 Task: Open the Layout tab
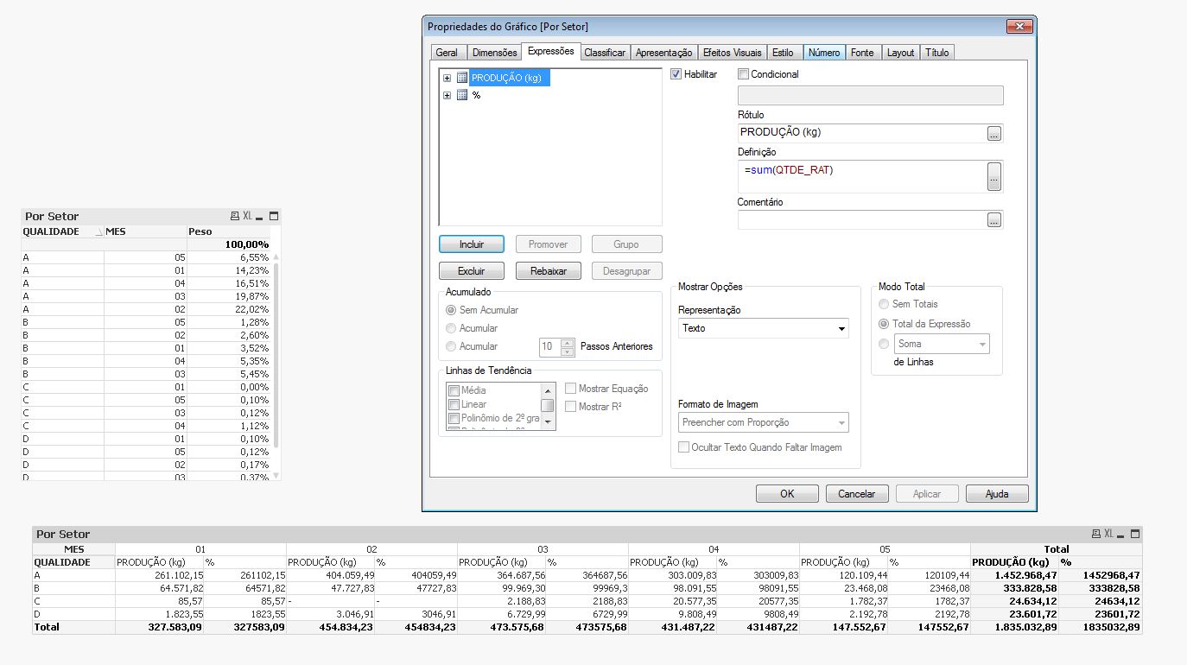click(x=900, y=53)
